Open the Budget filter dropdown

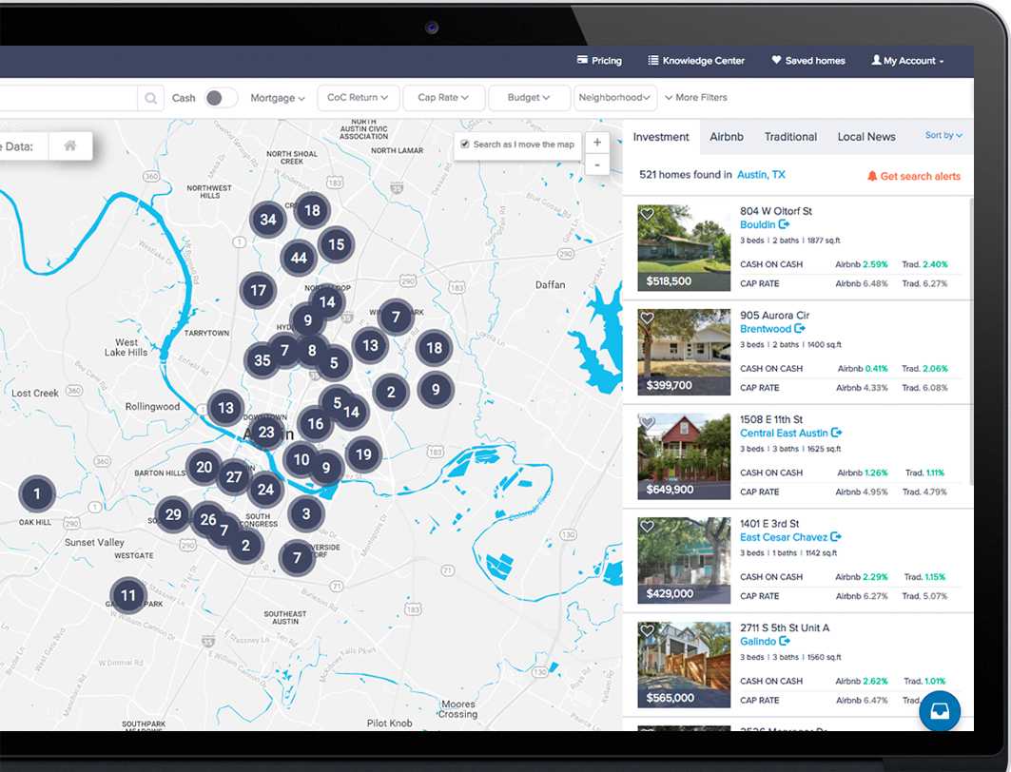pyautogui.click(x=530, y=98)
